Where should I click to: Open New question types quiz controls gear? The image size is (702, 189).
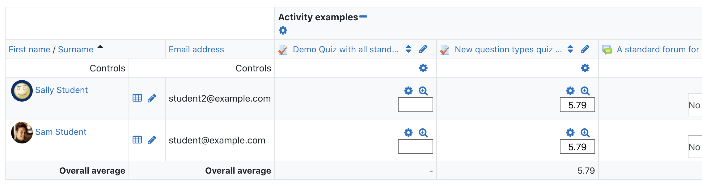pos(585,68)
